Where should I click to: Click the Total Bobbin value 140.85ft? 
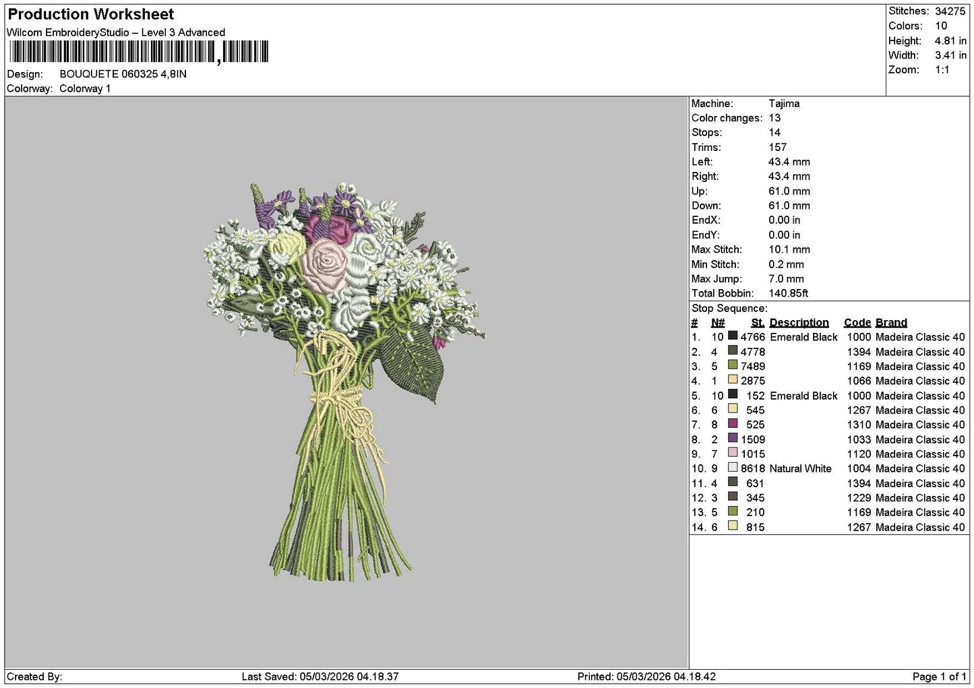[x=789, y=293]
